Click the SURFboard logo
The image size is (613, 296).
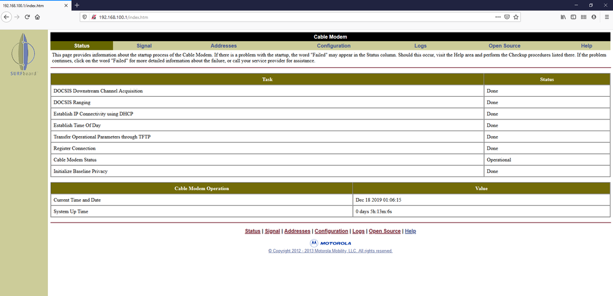[x=23, y=55]
